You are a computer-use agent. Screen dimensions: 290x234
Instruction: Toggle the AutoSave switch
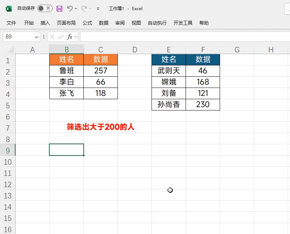[45, 8]
